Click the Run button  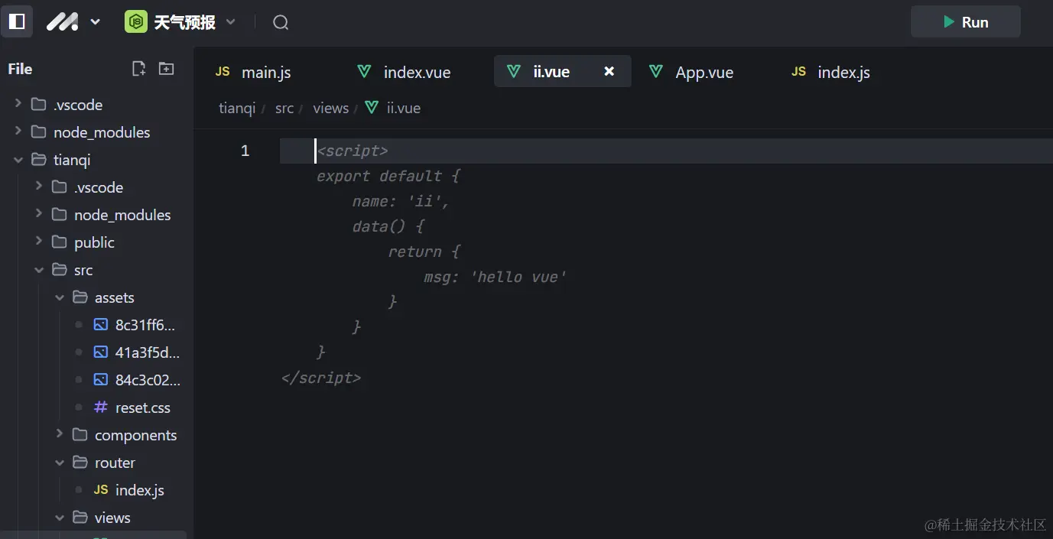[965, 22]
